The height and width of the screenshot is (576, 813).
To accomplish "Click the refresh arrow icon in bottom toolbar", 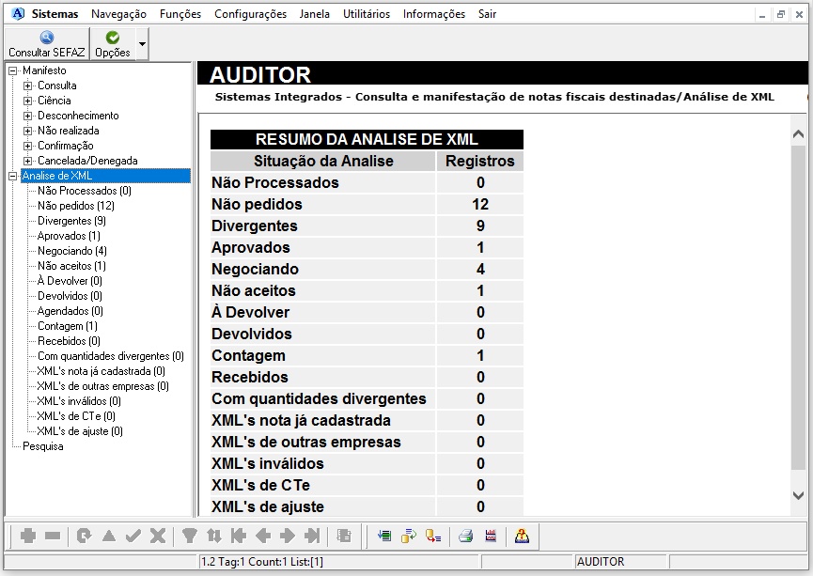I will pyautogui.click(x=84, y=536).
